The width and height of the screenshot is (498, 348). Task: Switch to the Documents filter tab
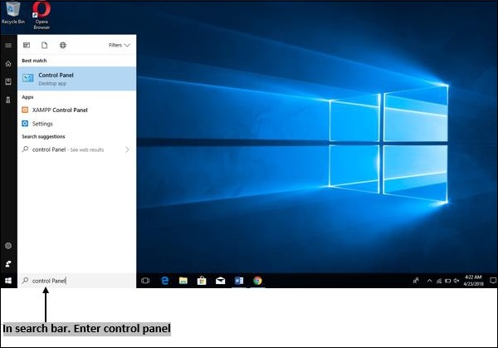coord(44,45)
